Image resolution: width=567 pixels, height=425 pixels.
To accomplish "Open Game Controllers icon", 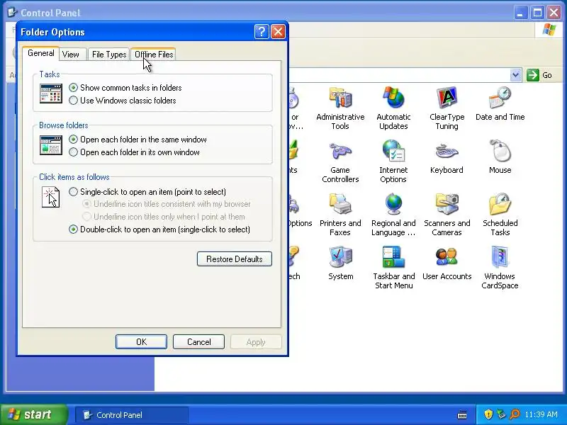I will [x=340, y=151].
